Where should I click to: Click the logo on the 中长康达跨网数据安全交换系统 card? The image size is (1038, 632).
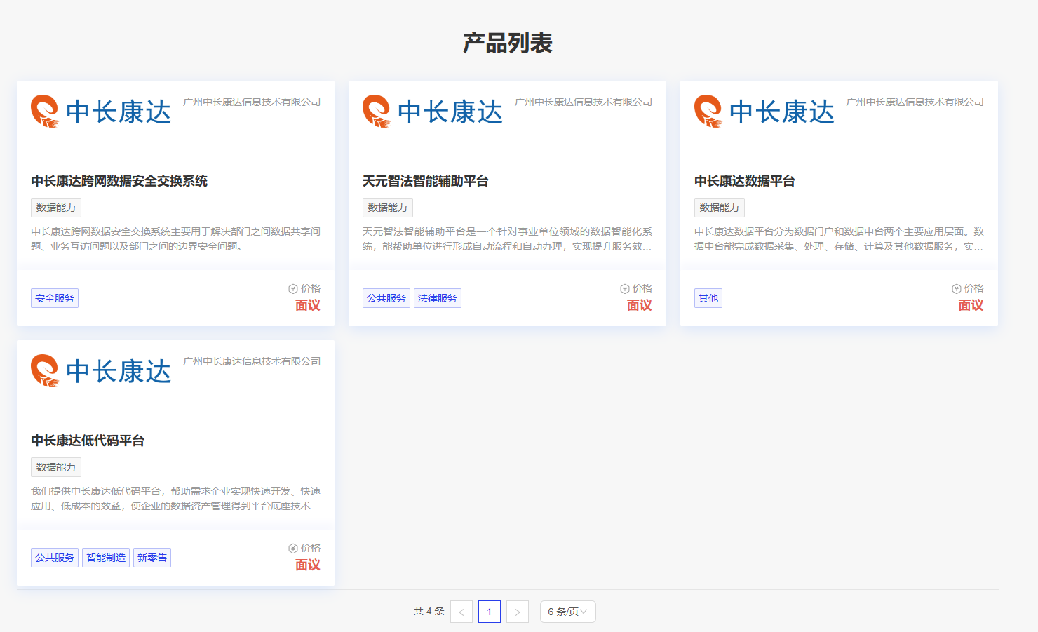[x=101, y=112]
